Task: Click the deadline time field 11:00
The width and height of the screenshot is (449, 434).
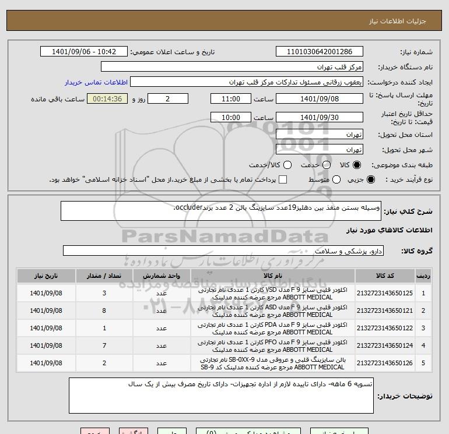Action: pyautogui.click(x=231, y=98)
